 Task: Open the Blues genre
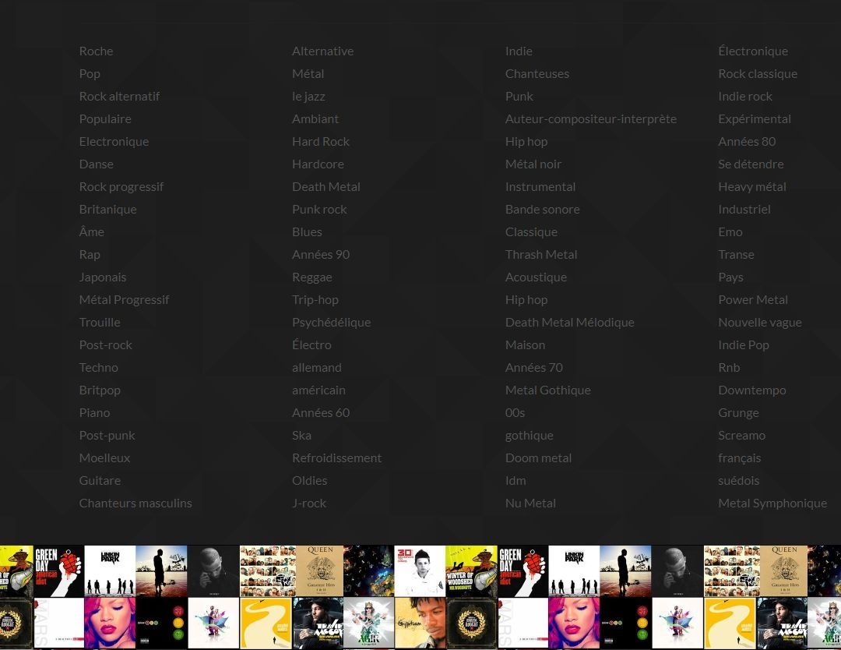point(307,231)
